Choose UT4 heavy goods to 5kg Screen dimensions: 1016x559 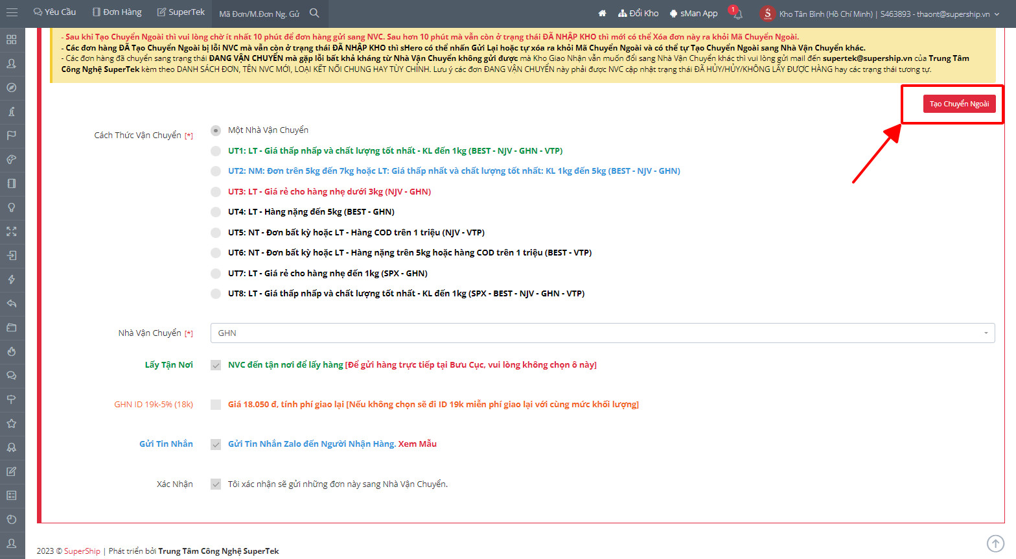coord(216,212)
